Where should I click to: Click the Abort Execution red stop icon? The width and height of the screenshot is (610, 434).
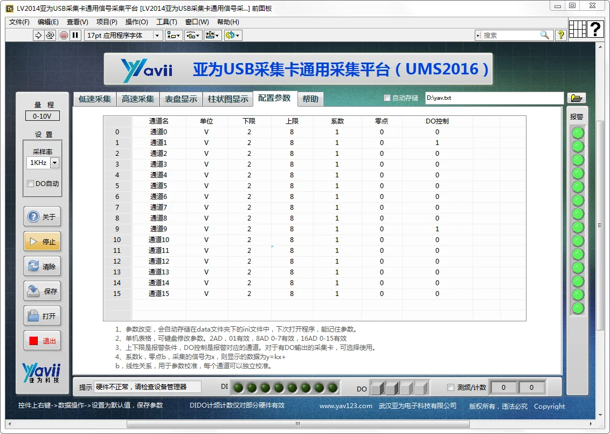pyautogui.click(x=64, y=36)
